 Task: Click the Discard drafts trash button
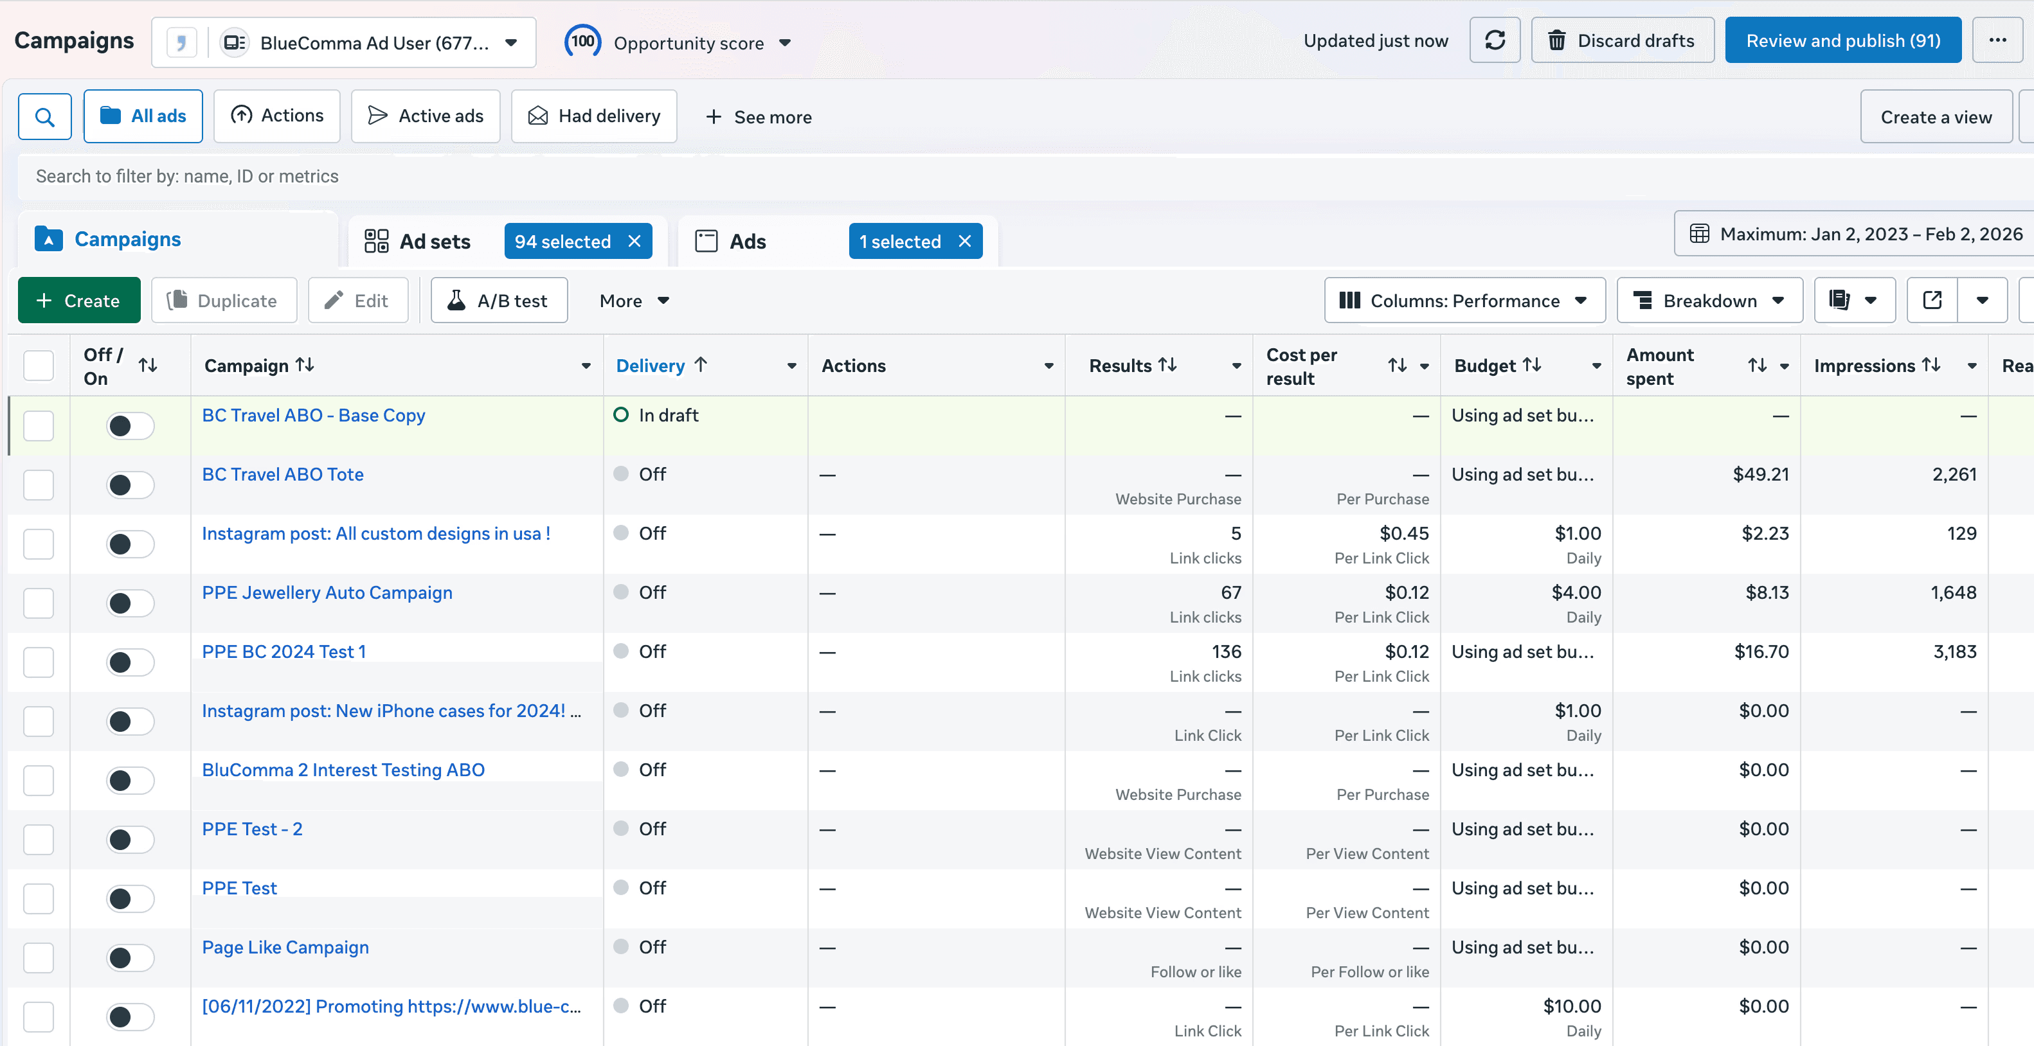[x=1622, y=40]
